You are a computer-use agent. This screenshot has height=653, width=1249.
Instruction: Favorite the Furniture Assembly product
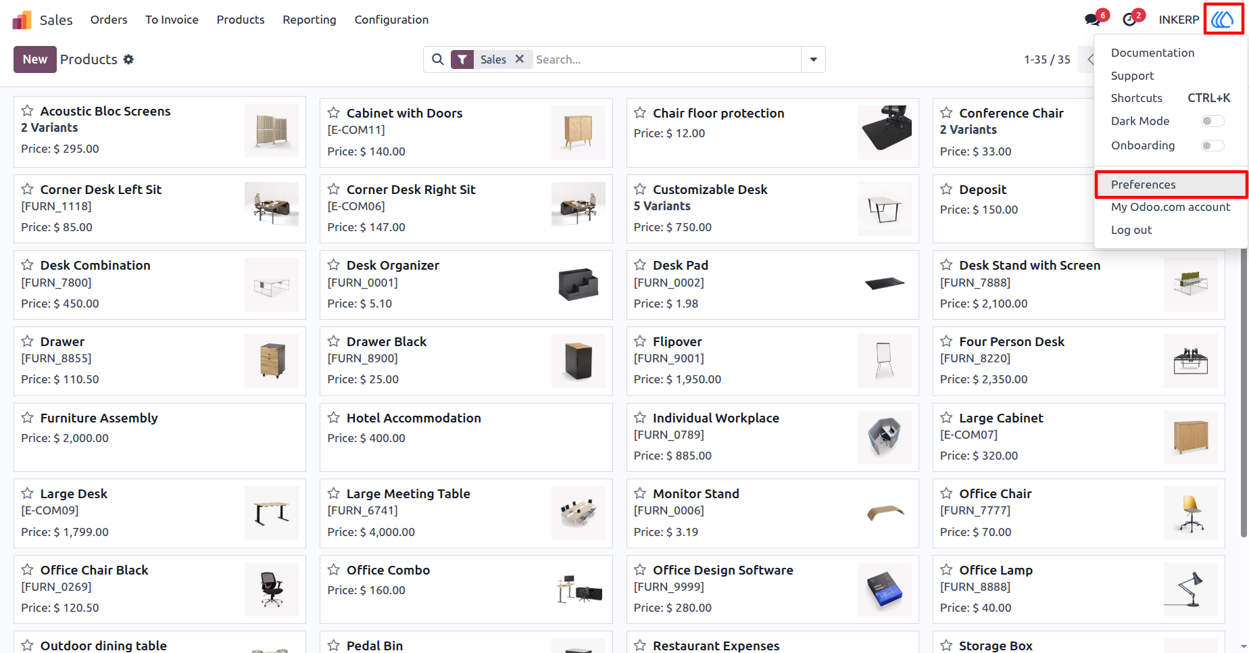point(27,418)
